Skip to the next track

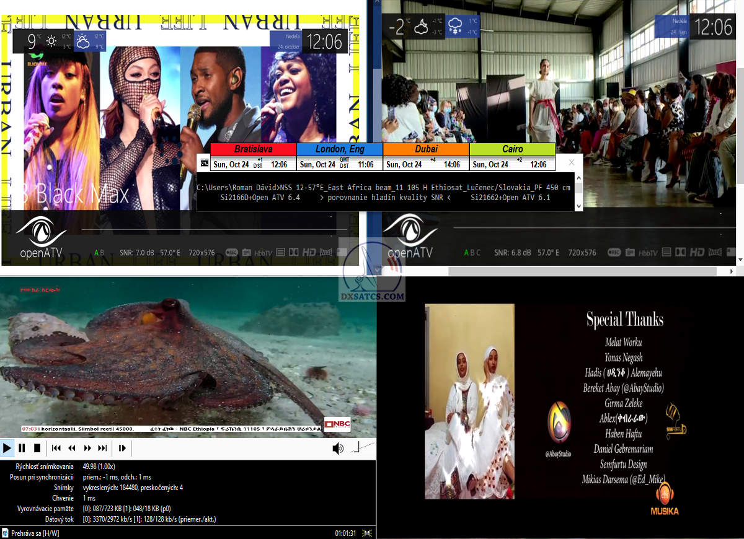point(103,448)
